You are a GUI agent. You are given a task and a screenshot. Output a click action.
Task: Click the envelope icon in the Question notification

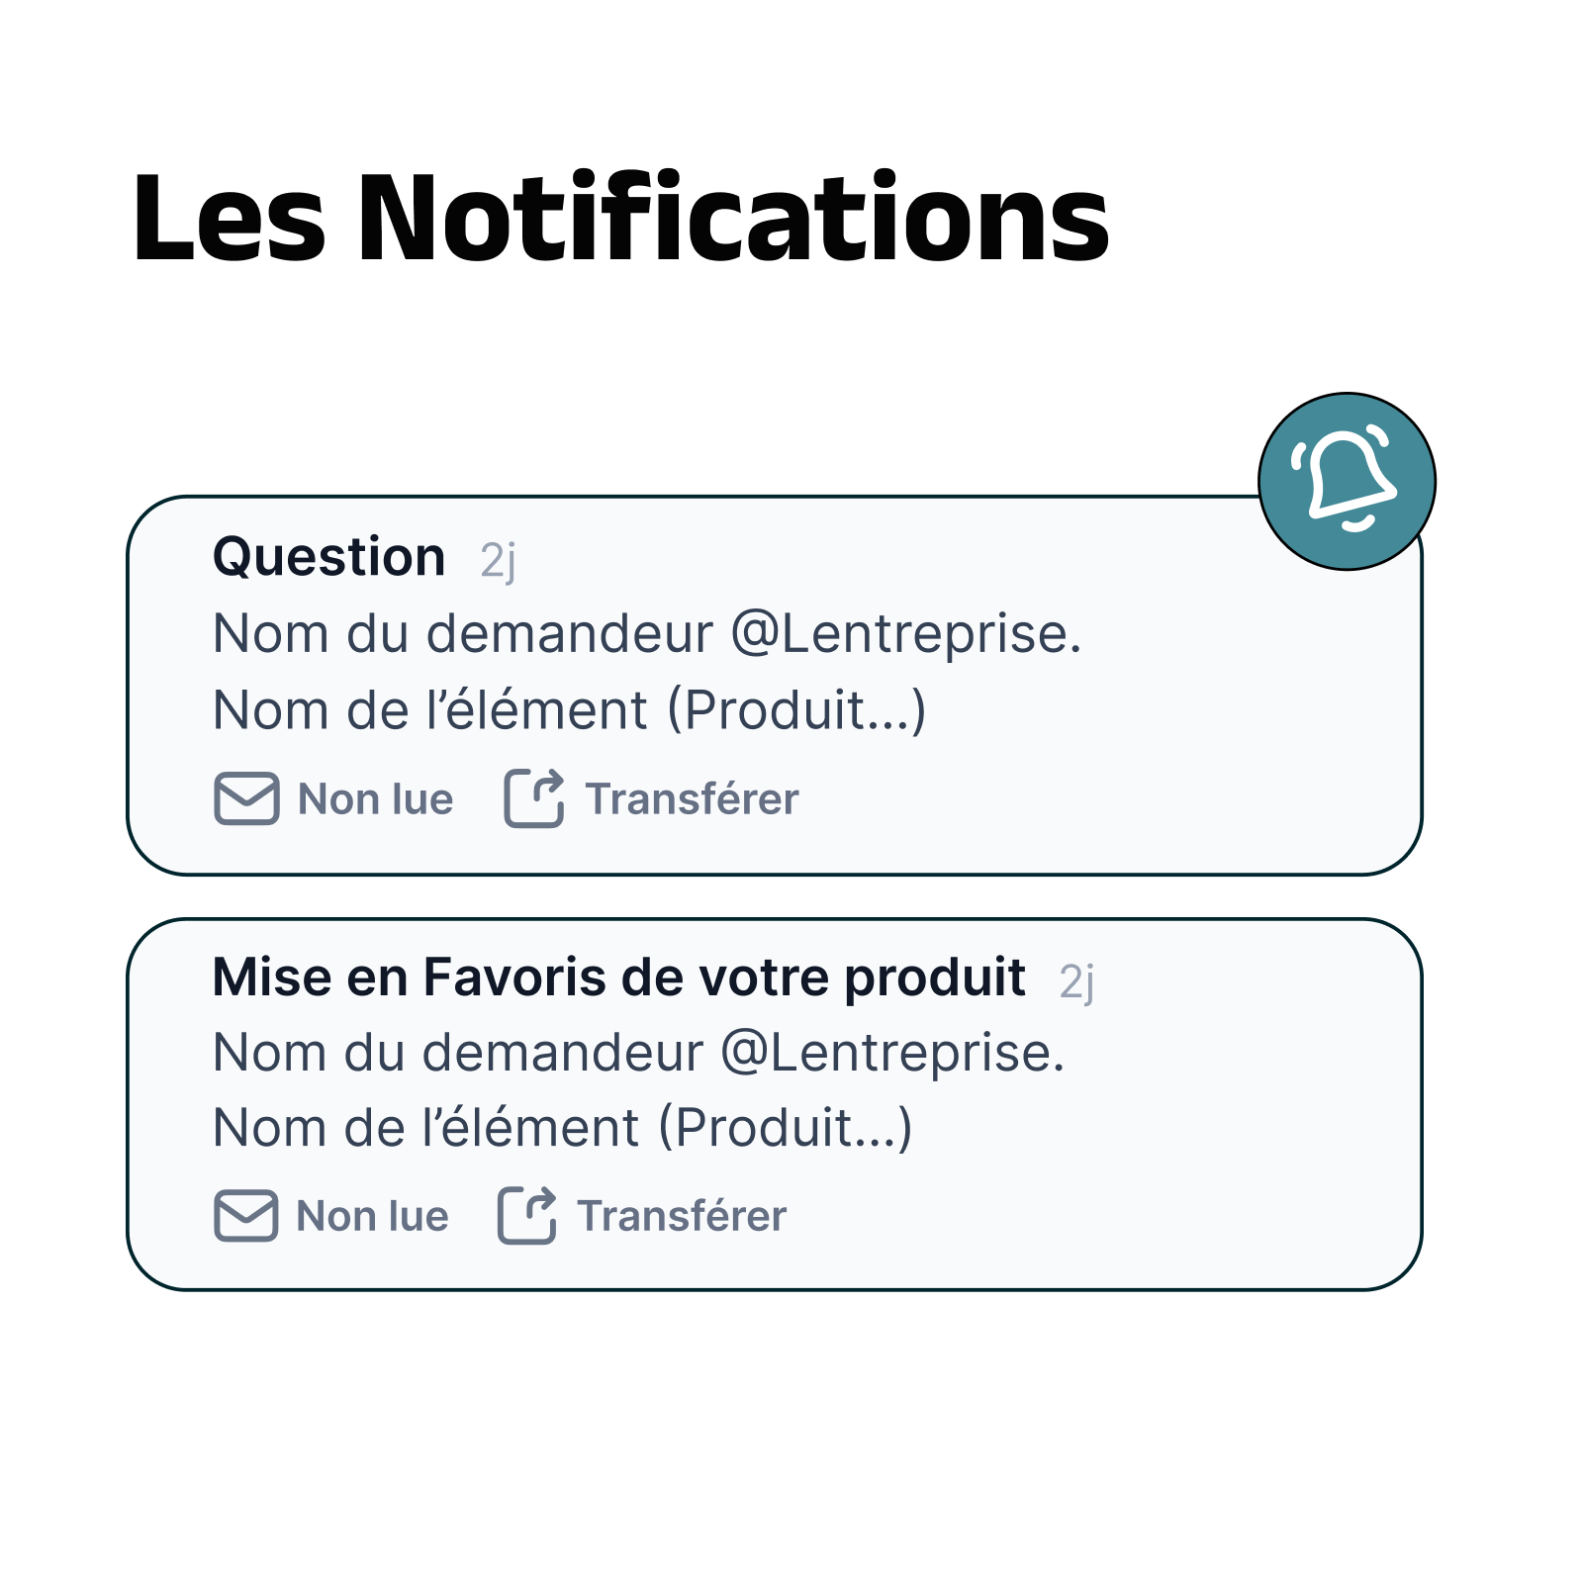[x=246, y=797]
